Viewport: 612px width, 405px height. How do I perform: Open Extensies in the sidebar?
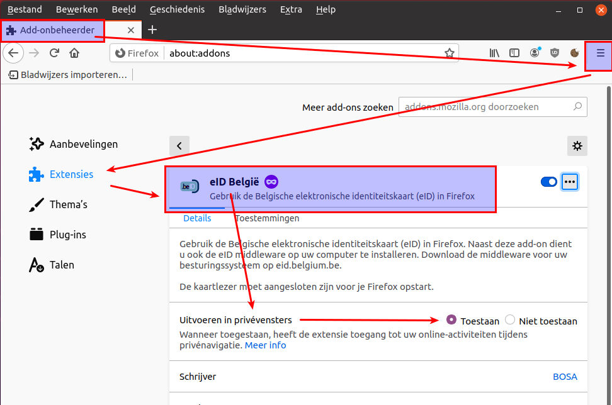pos(61,174)
